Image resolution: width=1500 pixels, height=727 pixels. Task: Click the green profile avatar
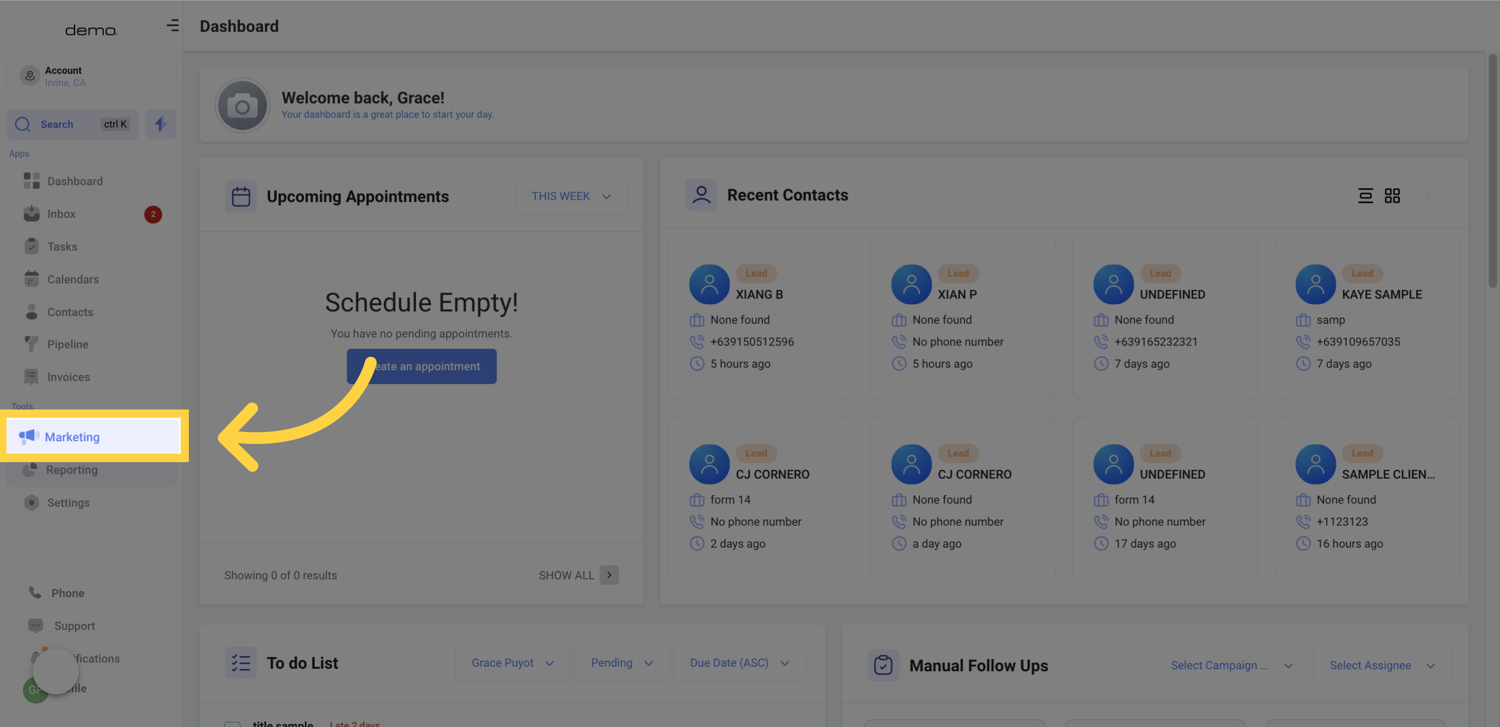point(35,690)
